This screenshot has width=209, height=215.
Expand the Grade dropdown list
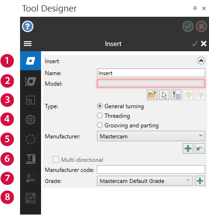pos(145,181)
